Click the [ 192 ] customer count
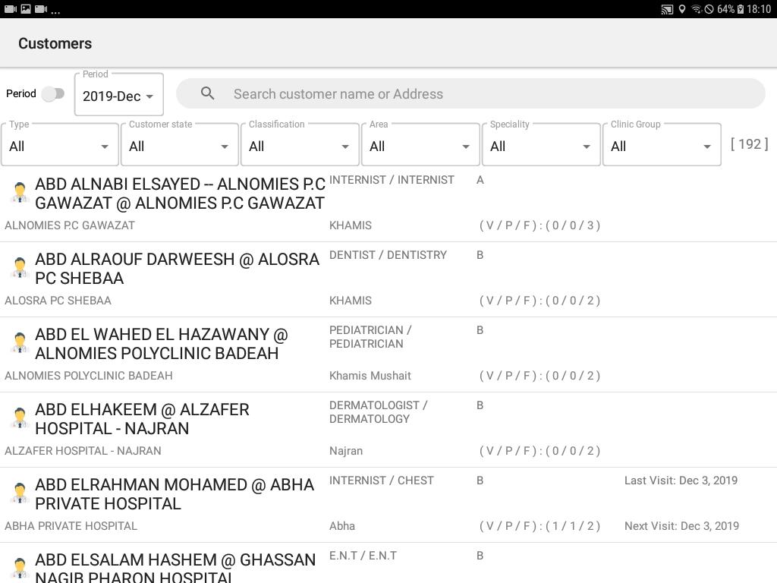The image size is (777, 583). [749, 144]
